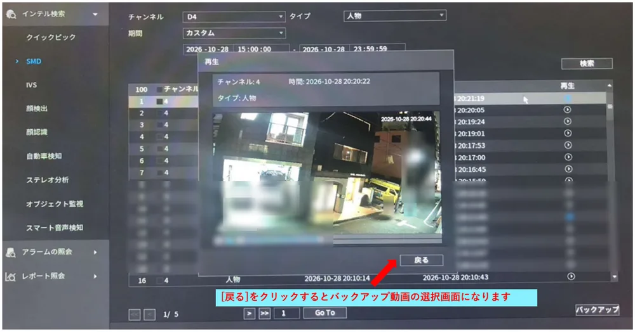This screenshot has height=332, width=635.
Task: Click the インテル検索 magnifier icon
Action: (x=11, y=14)
